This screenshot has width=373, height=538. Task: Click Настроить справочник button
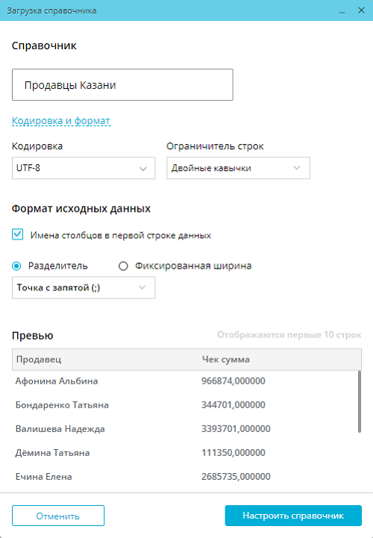click(x=293, y=516)
